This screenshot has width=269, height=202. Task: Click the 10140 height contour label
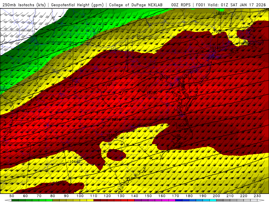coord(216,48)
